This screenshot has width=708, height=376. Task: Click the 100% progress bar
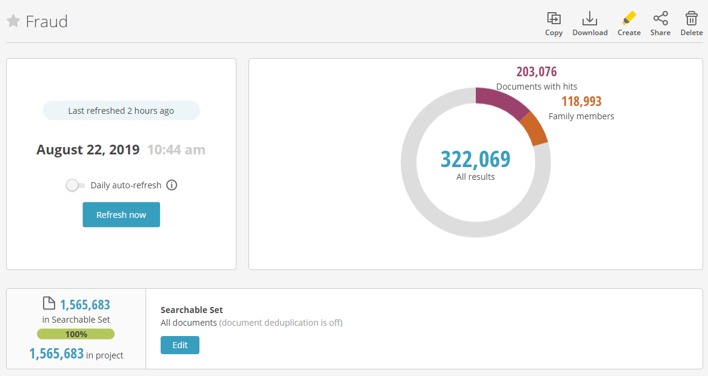(75, 334)
